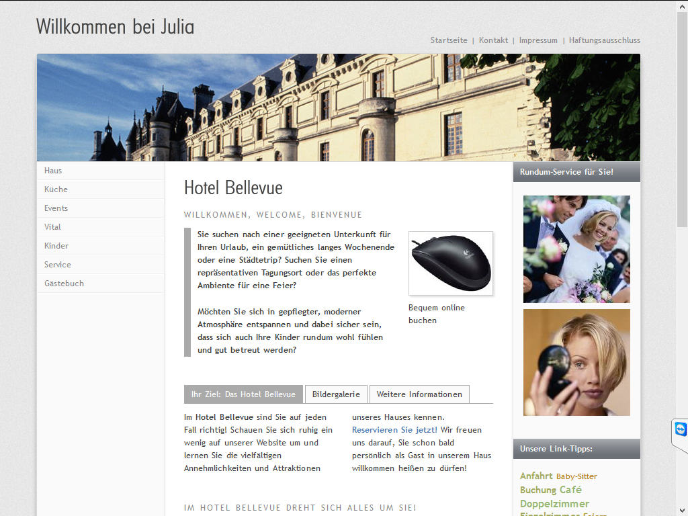The image size is (688, 516).
Task: Select Küche in the sidebar menu
Action: click(101, 189)
